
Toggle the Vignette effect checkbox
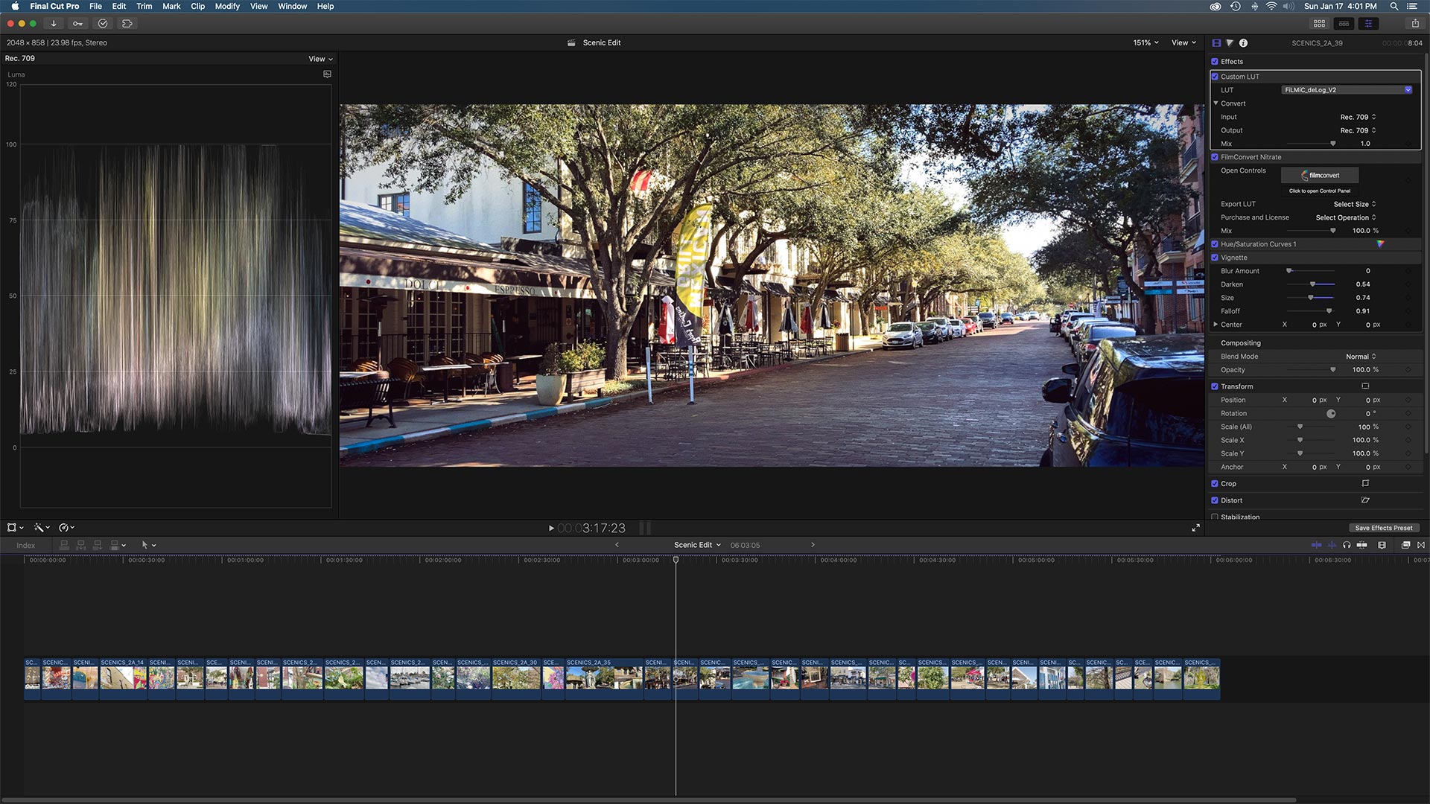pos(1215,257)
